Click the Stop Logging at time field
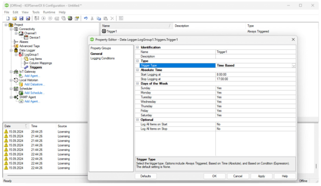 click(x=256, y=79)
